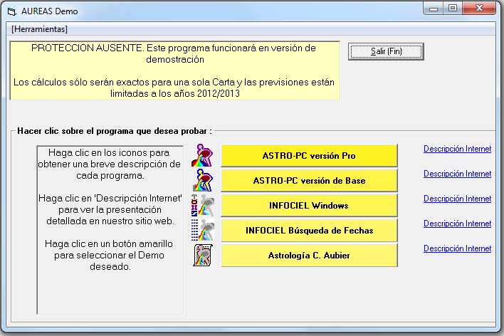Minimize the AUREAS Demo window
The height and width of the screenshot is (336, 504).
(434, 9)
